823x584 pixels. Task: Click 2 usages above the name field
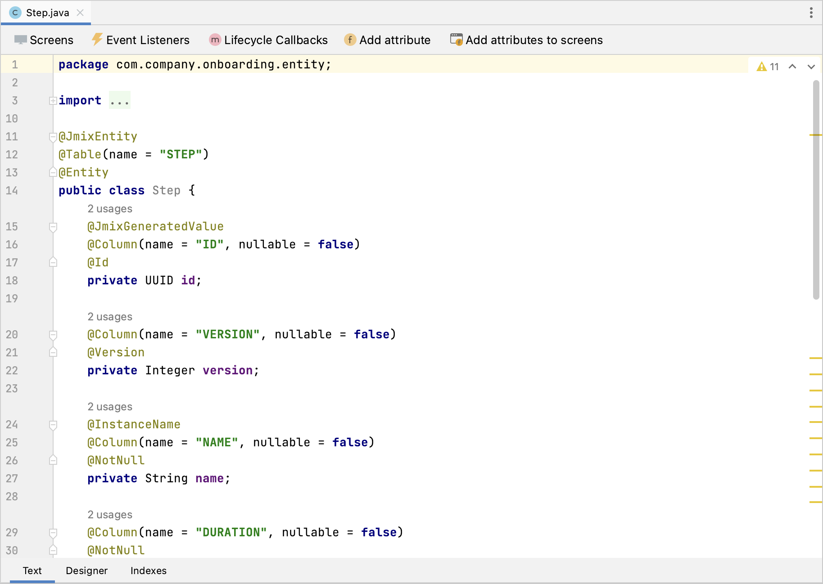tap(109, 406)
